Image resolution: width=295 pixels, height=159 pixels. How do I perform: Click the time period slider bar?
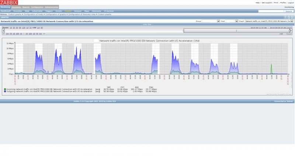click(236, 30)
